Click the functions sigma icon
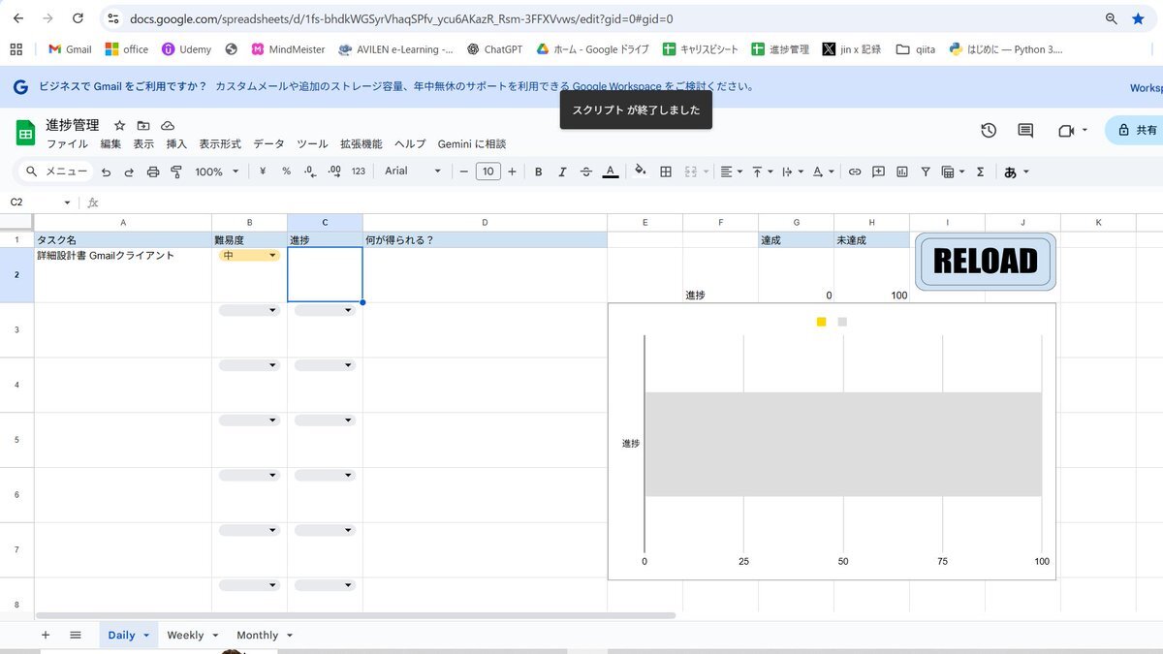Screen dimensions: 1163x654 980,171
